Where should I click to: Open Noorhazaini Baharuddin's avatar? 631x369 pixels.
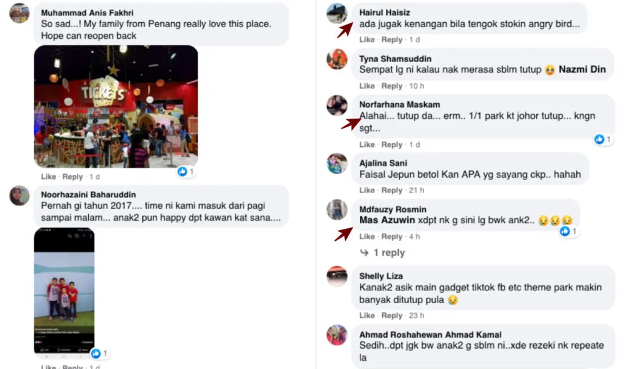point(19,196)
